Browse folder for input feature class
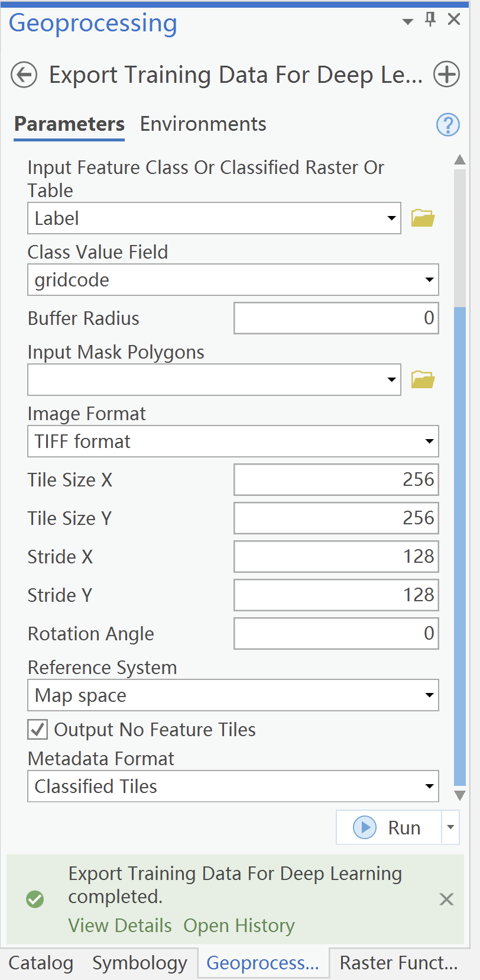The height and width of the screenshot is (980, 480). [x=423, y=218]
